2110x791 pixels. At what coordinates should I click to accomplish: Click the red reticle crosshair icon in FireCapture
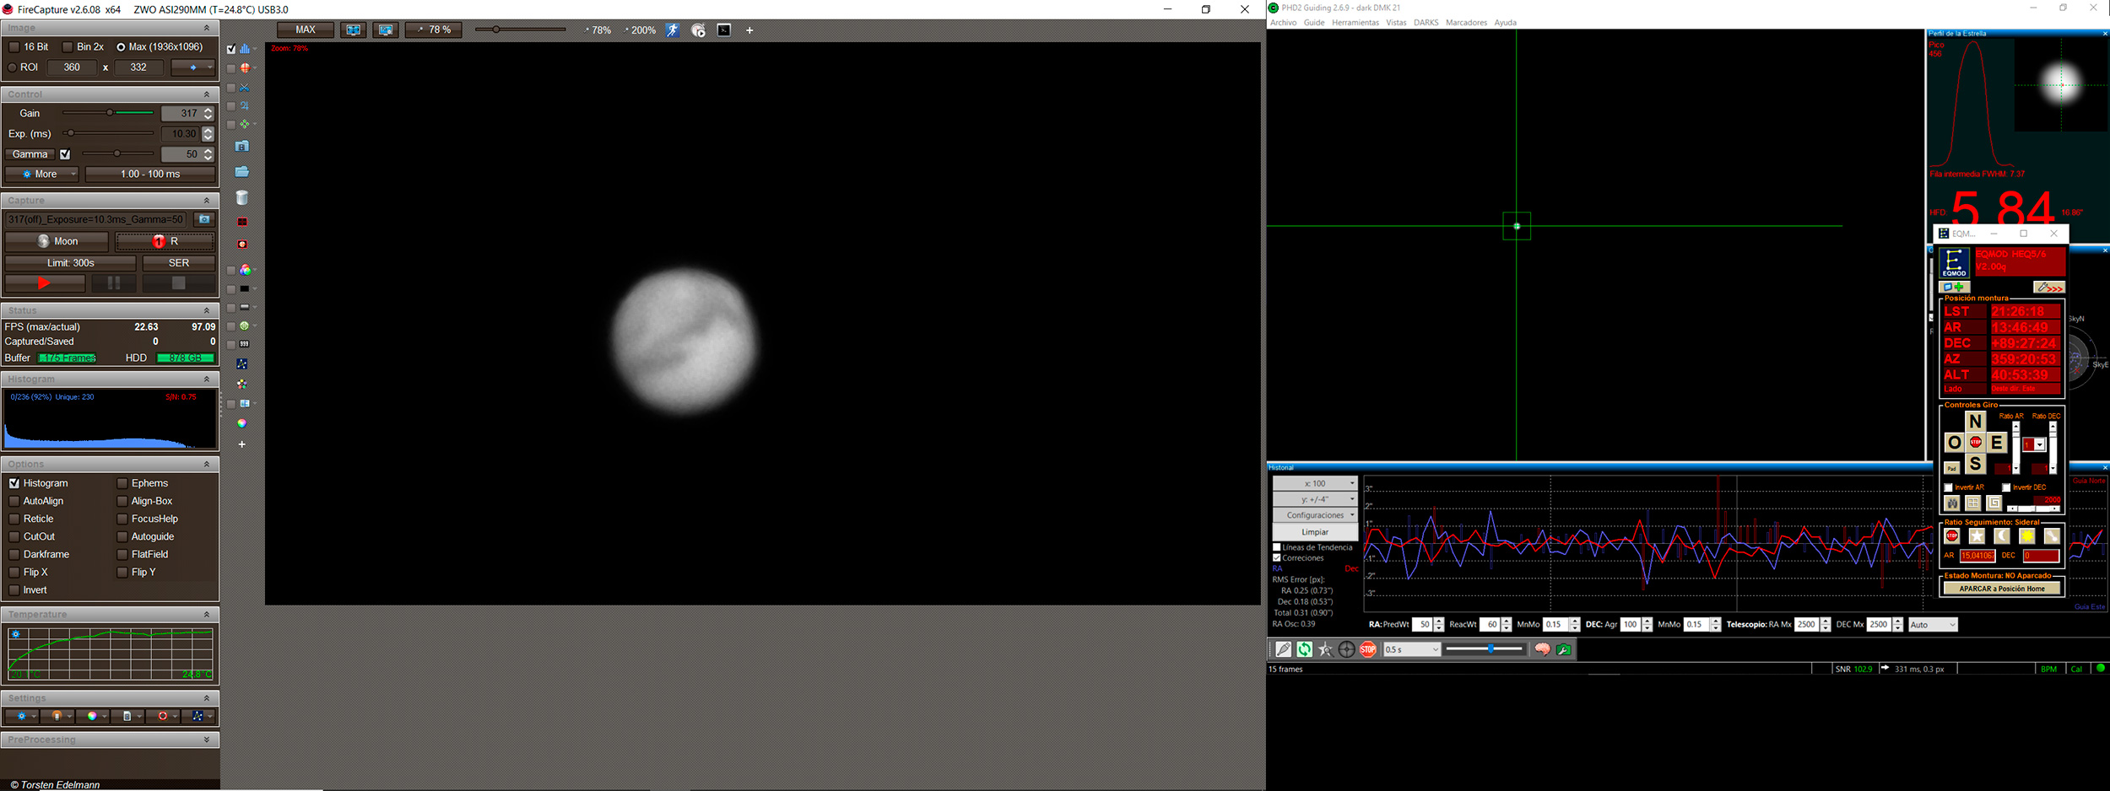tap(245, 68)
